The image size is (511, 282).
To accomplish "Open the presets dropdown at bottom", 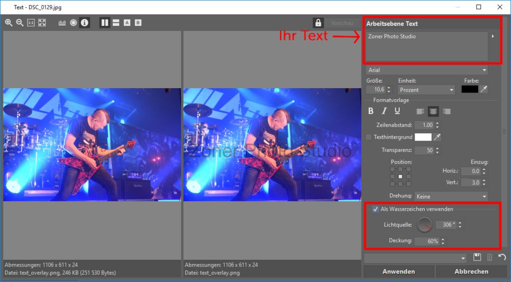I will point(416,258).
